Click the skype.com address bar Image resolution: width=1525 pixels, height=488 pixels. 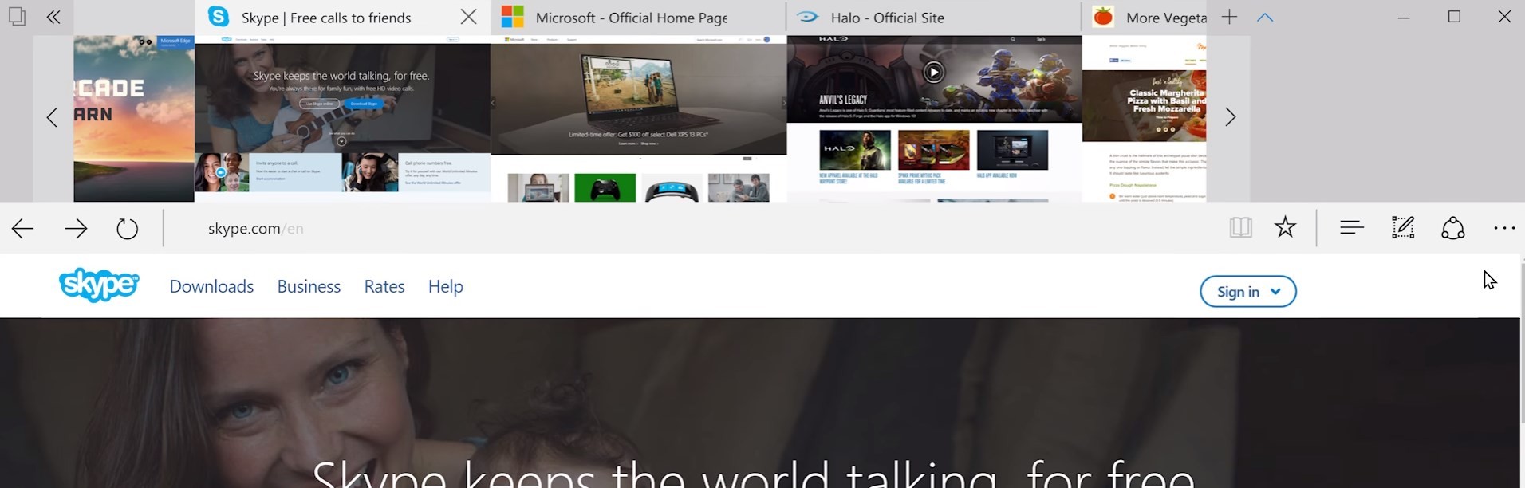click(686, 229)
